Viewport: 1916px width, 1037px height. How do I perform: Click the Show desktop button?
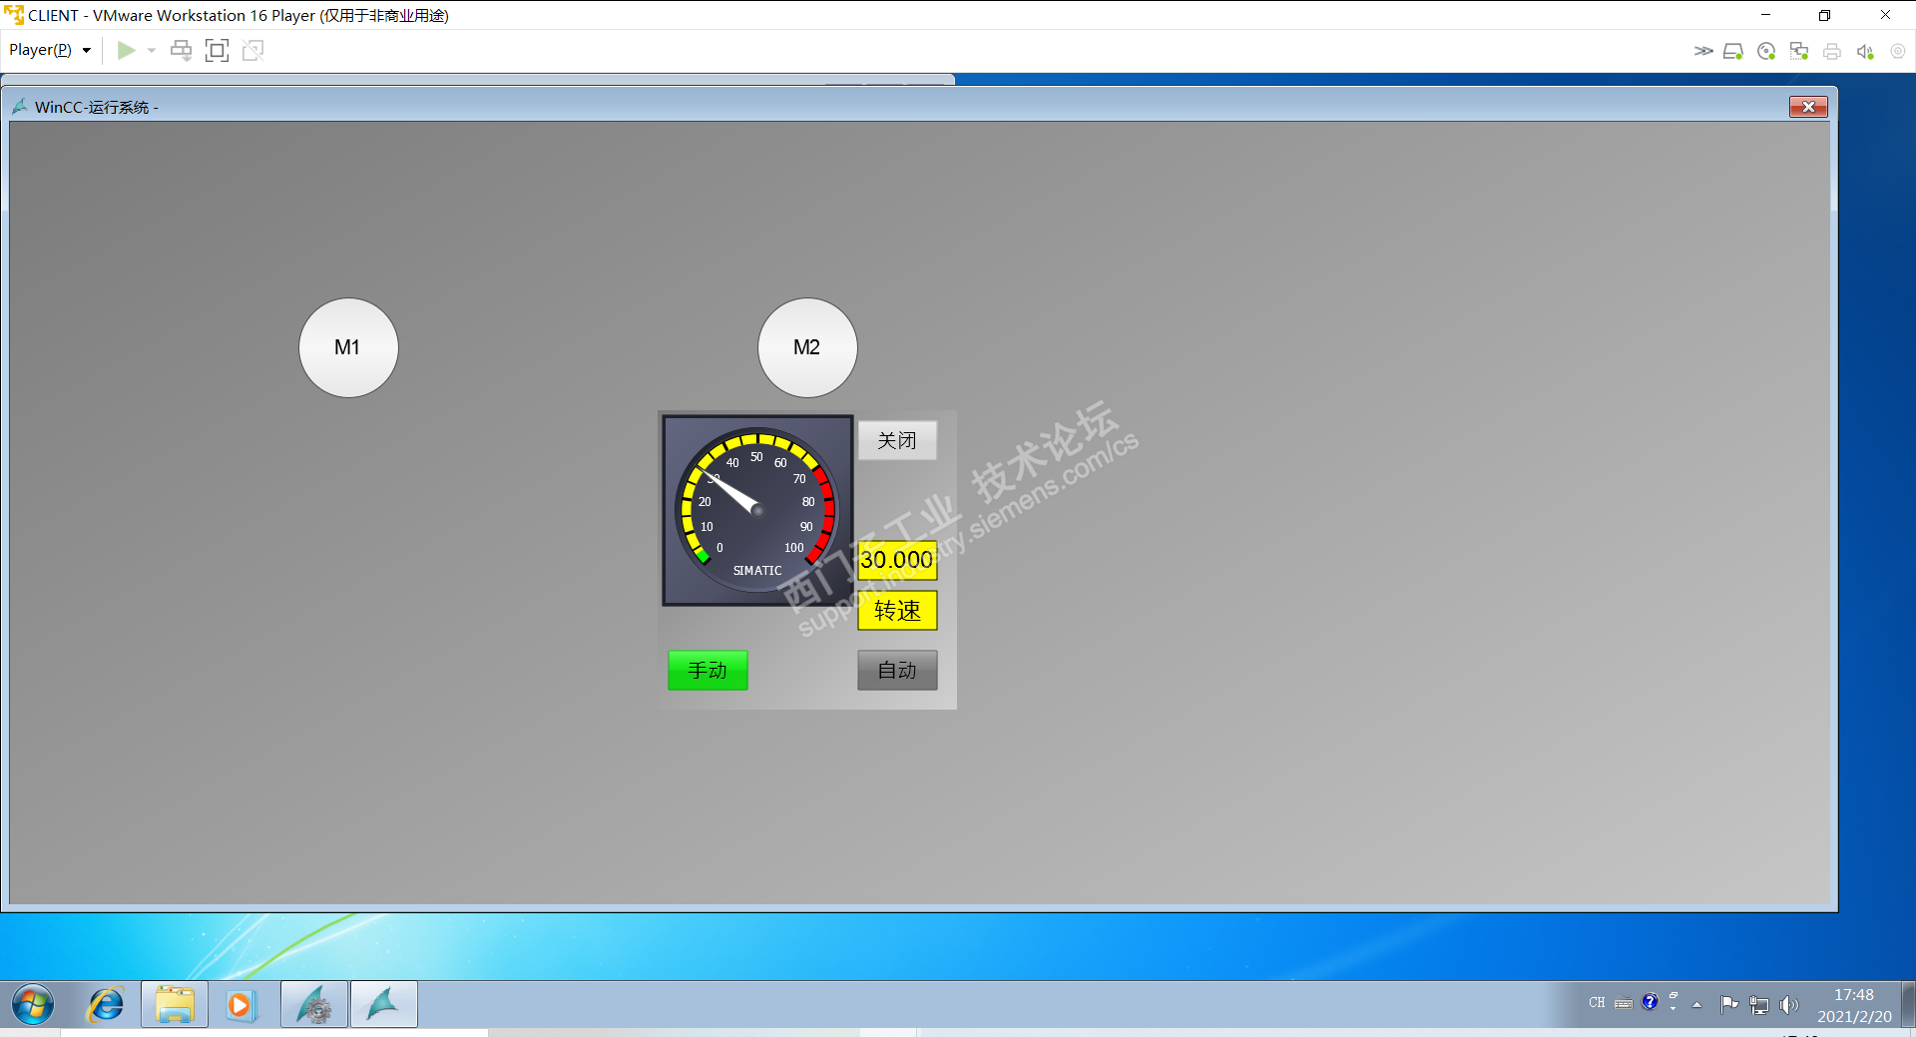1909,1004
